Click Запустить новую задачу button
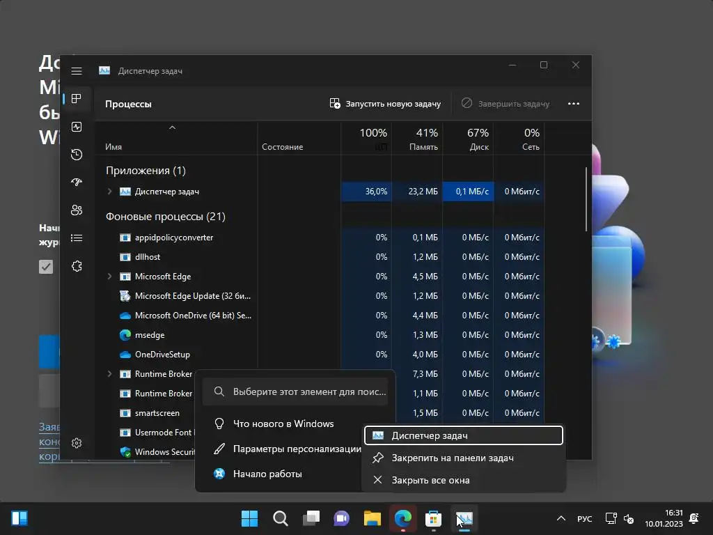The image size is (713, 535). [x=385, y=104]
